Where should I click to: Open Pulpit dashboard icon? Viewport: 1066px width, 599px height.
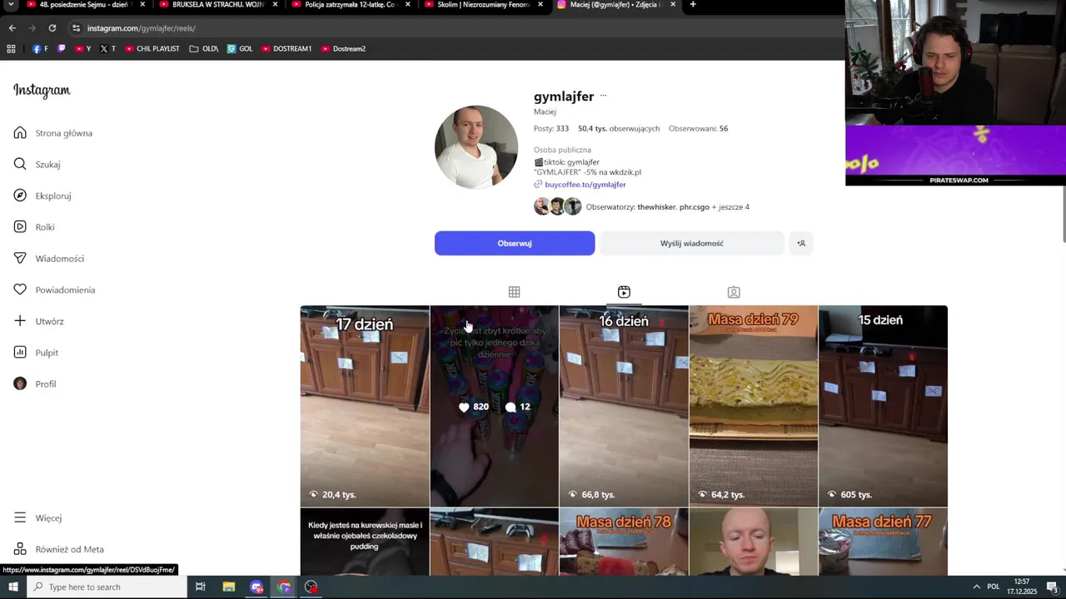[x=20, y=353]
